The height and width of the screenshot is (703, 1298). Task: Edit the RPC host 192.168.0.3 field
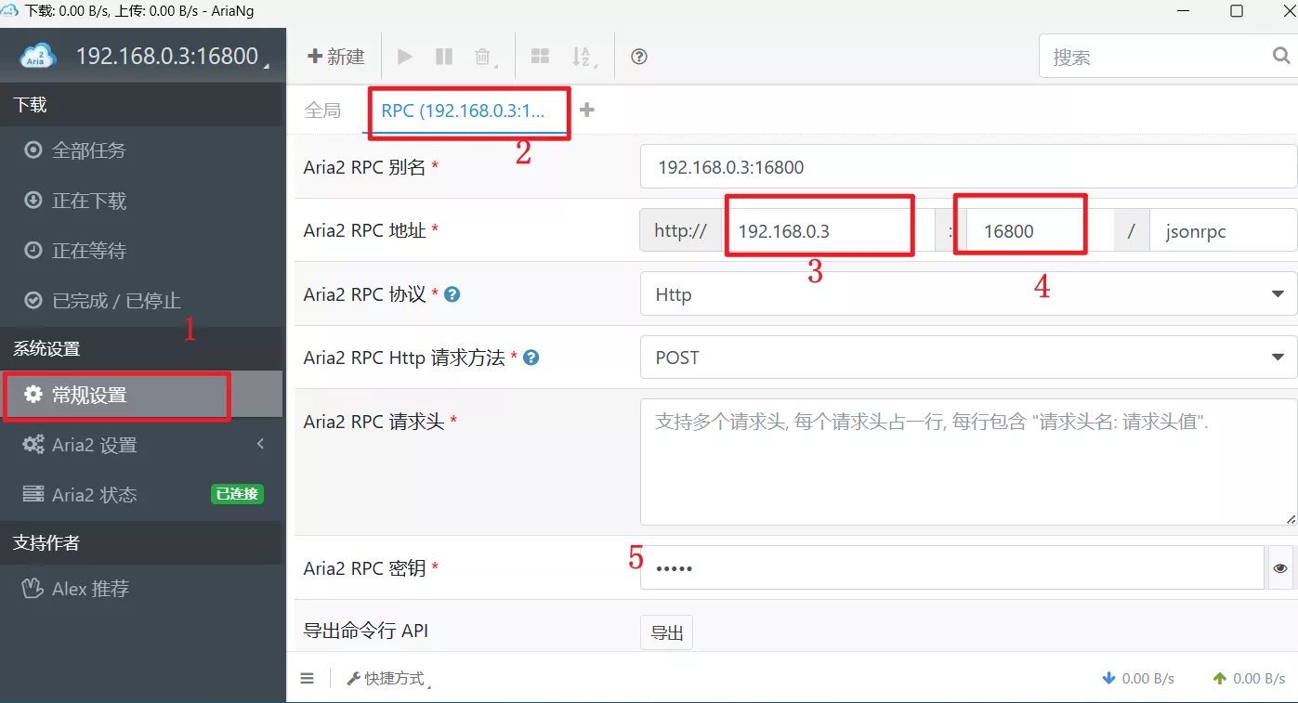point(829,230)
